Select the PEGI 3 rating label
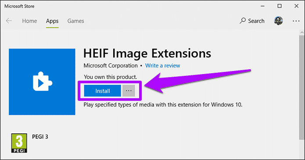305x160 pixels. tap(40, 137)
